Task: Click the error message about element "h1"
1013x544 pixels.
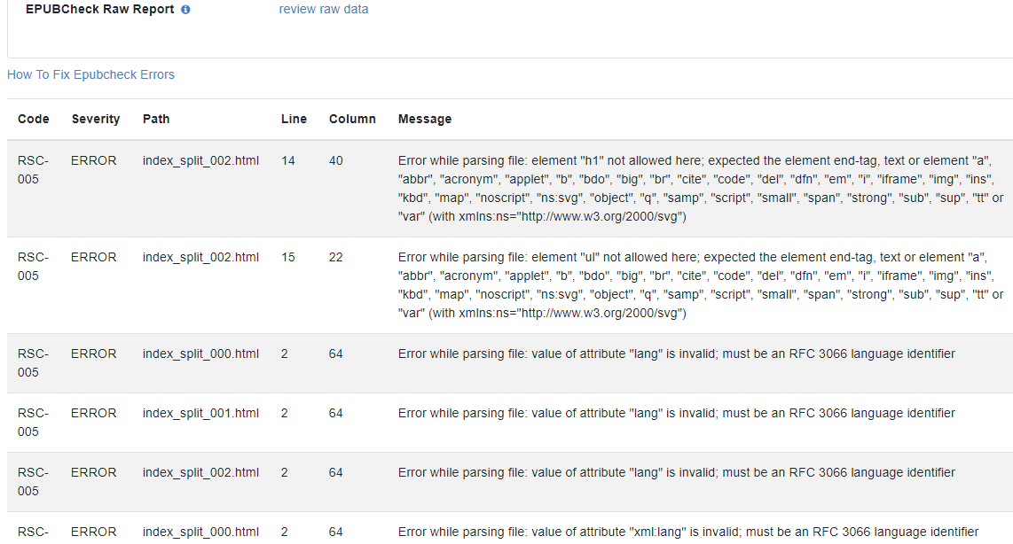Action: (x=701, y=188)
